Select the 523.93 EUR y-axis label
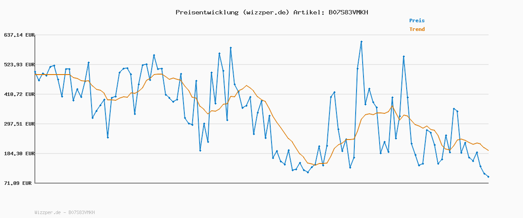523x218 pixels. [19, 65]
